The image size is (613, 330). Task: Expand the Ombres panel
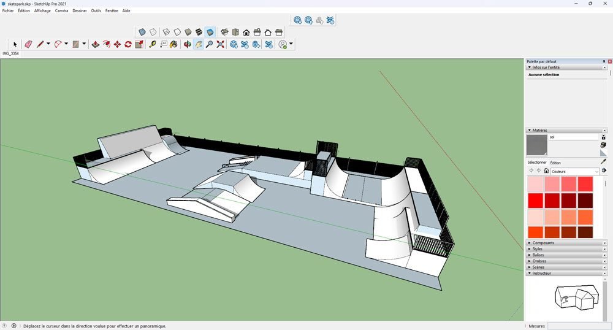(566, 261)
